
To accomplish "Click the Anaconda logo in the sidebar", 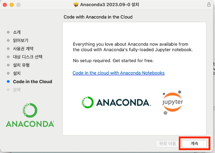I will [30, 115].
